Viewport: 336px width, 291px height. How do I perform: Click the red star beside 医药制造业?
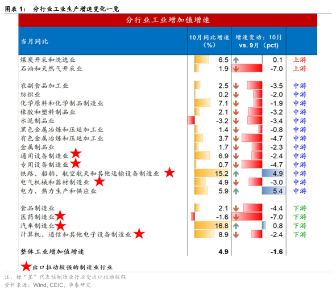tap(60, 216)
